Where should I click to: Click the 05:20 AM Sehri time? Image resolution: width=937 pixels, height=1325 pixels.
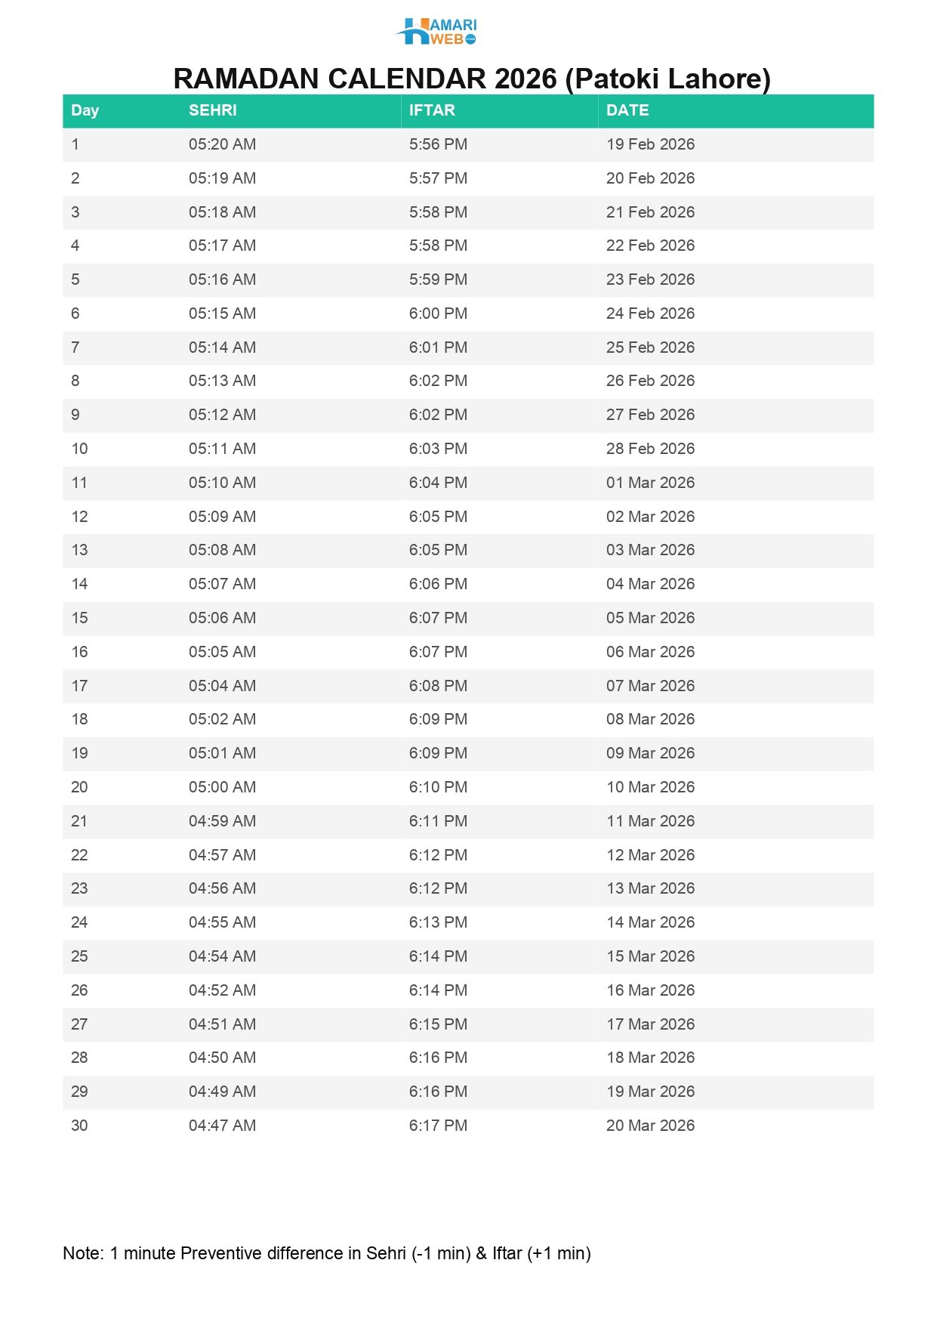pyautogui.click(x=222, y=144)
